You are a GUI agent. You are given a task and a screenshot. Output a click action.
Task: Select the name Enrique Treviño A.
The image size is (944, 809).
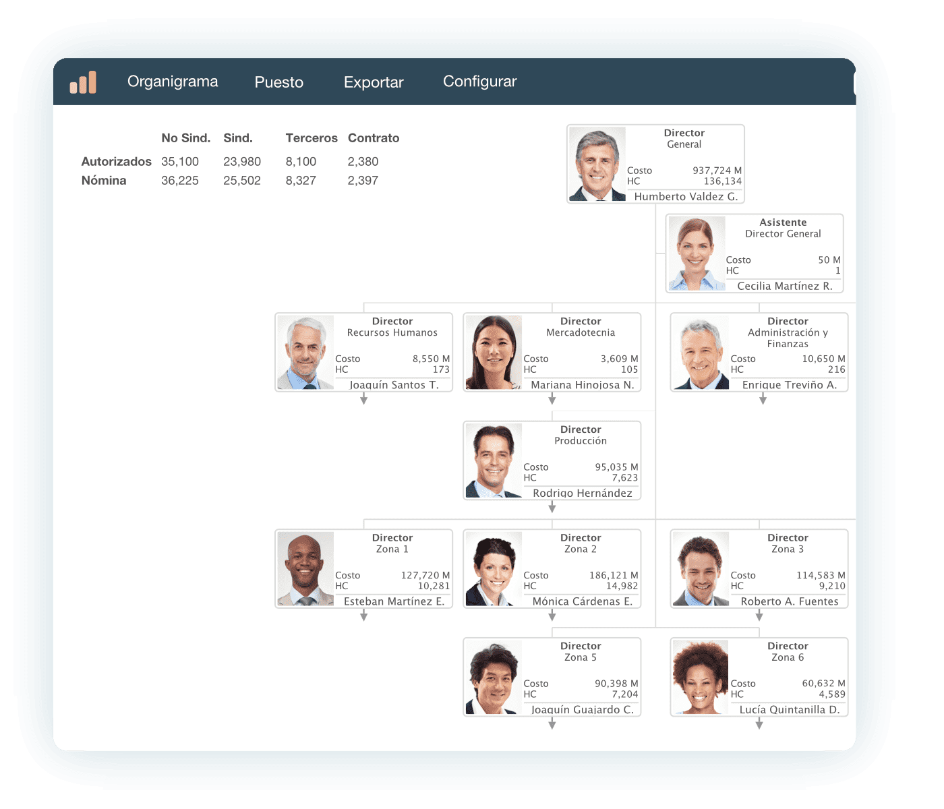790,385
